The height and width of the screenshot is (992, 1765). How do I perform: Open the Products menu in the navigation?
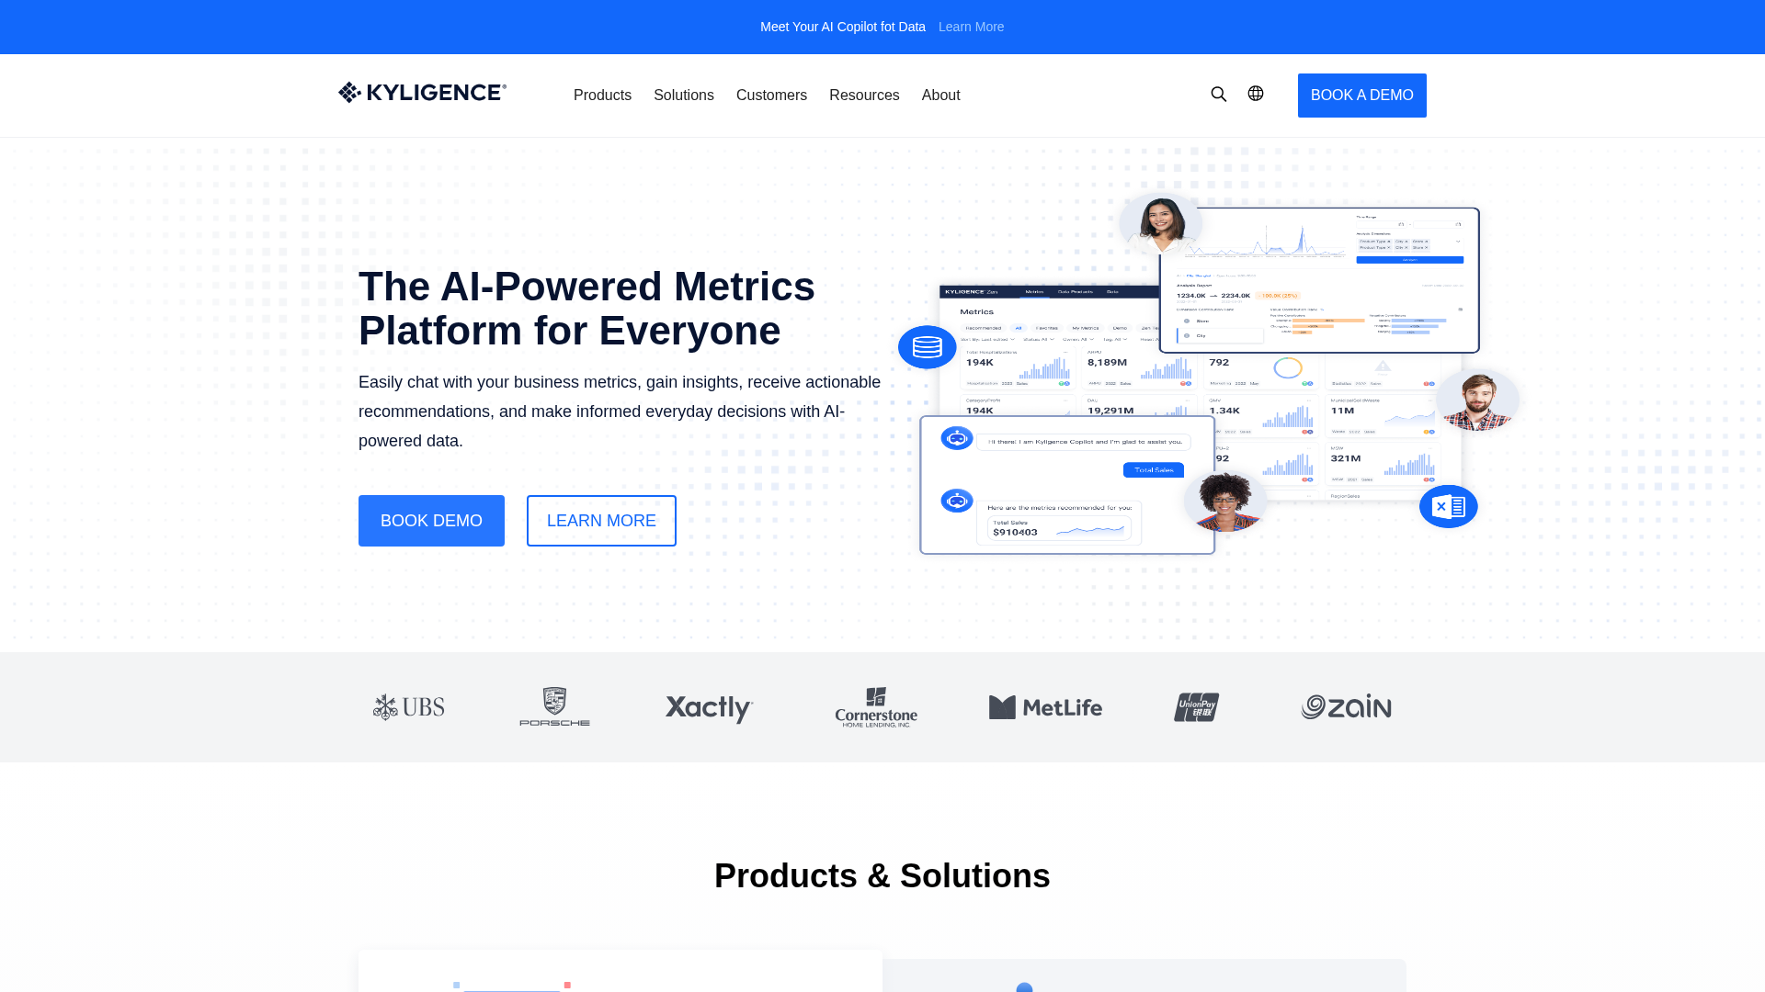tap(602, 95)
